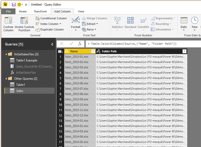The width and height of the screenshot is (201, 147).
Task: Collapse the fnGetSalesFiles query group
Action: pyautogui.click(x=6, y=54)
